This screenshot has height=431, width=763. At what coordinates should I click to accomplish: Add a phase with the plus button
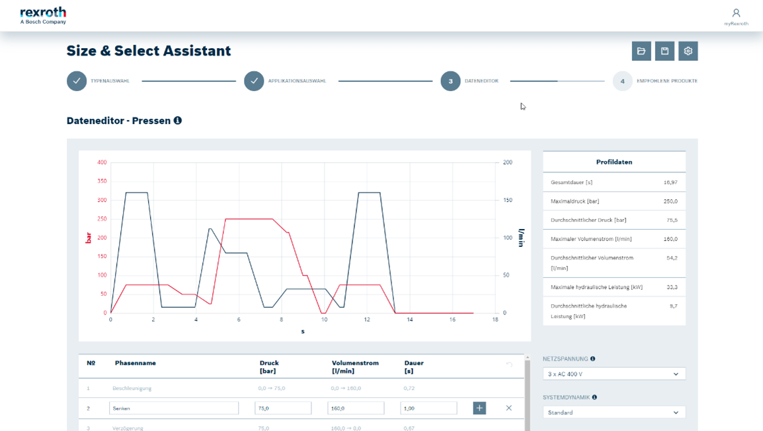tap(479, 408)
